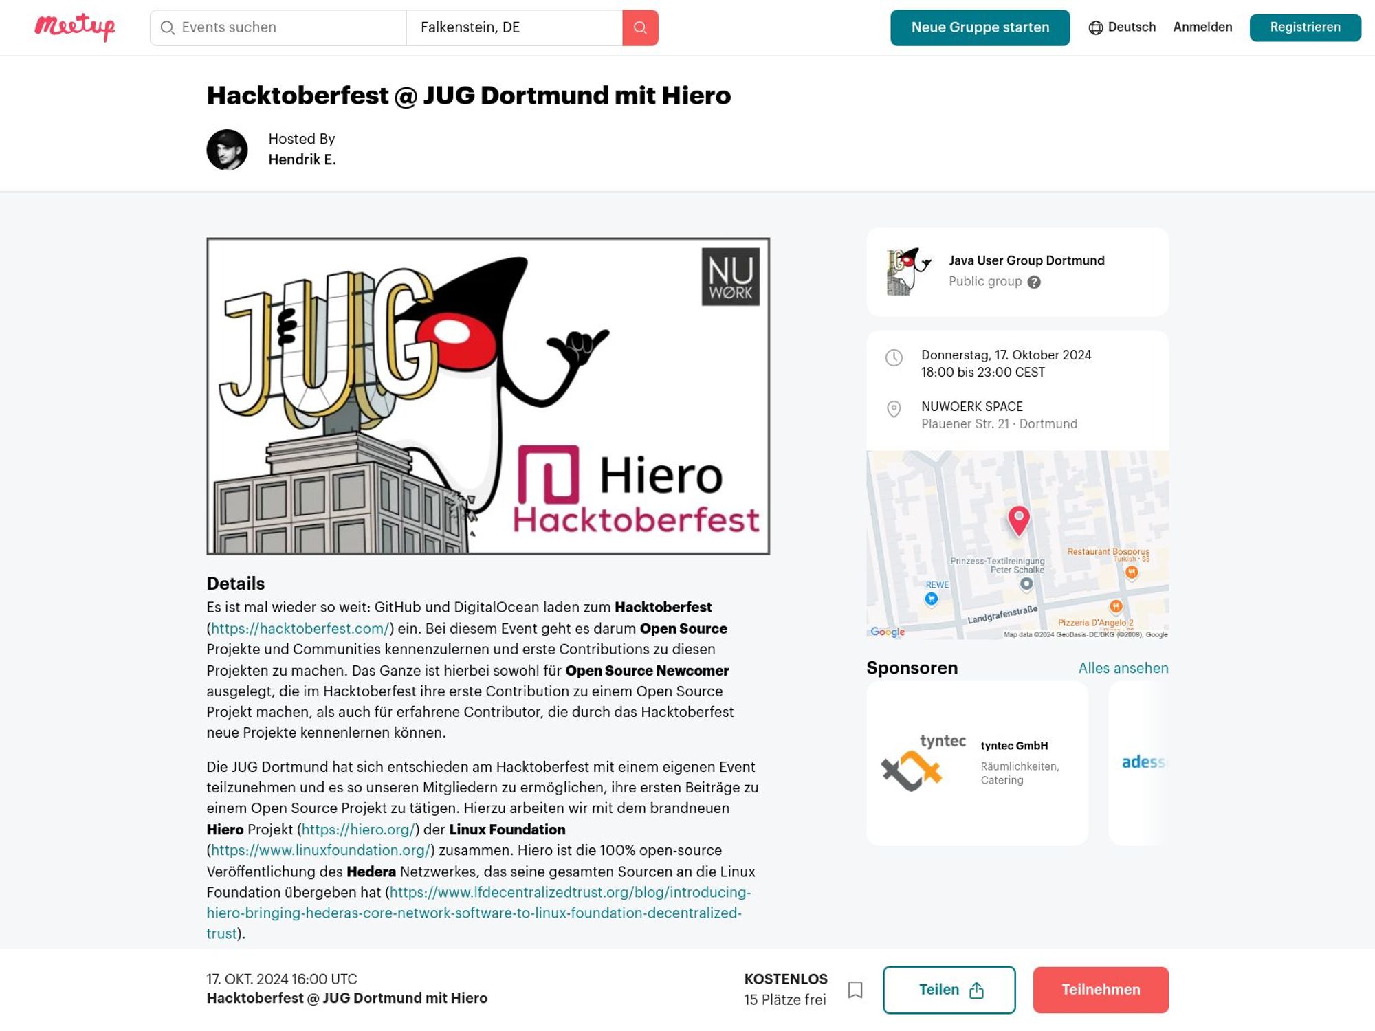
Task: Click the Anmelden link
Action: point(1202,27)
